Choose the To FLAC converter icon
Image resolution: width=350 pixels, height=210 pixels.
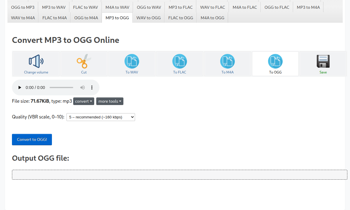point(180,64)
